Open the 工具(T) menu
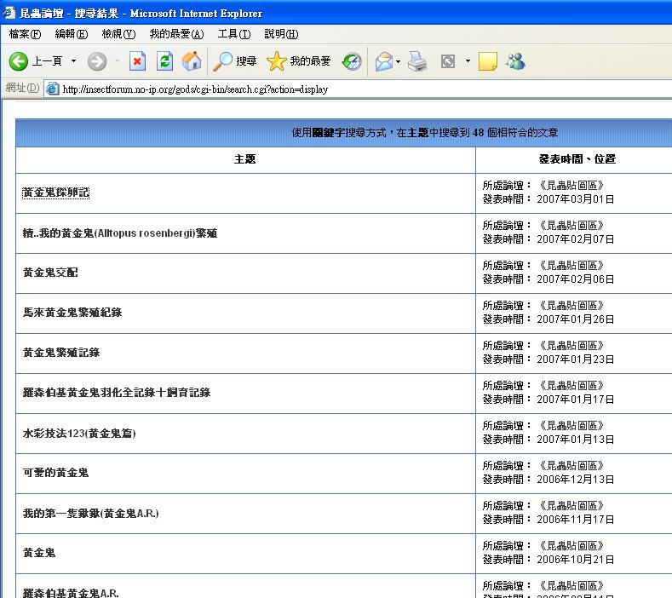672x598 pixels. point(234,34)
